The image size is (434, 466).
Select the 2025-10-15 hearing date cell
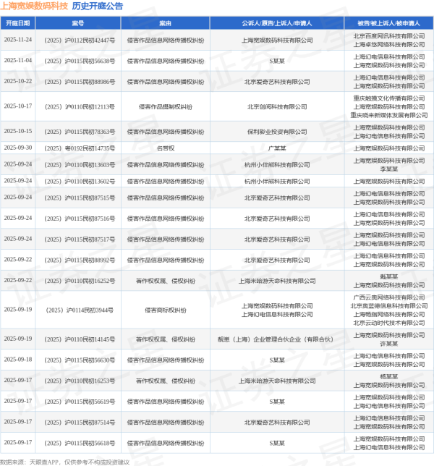coord(18,131)
